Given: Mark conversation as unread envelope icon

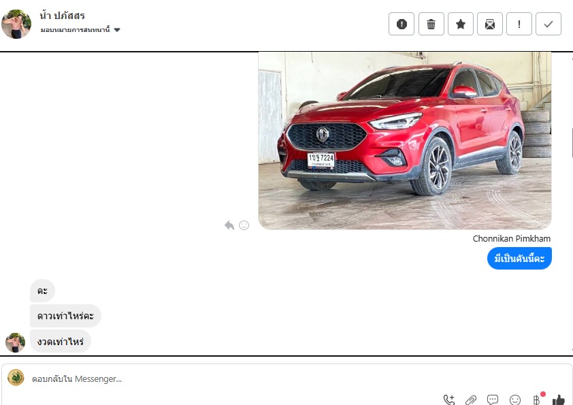Looking at the screenshot, I should point(490,24).
